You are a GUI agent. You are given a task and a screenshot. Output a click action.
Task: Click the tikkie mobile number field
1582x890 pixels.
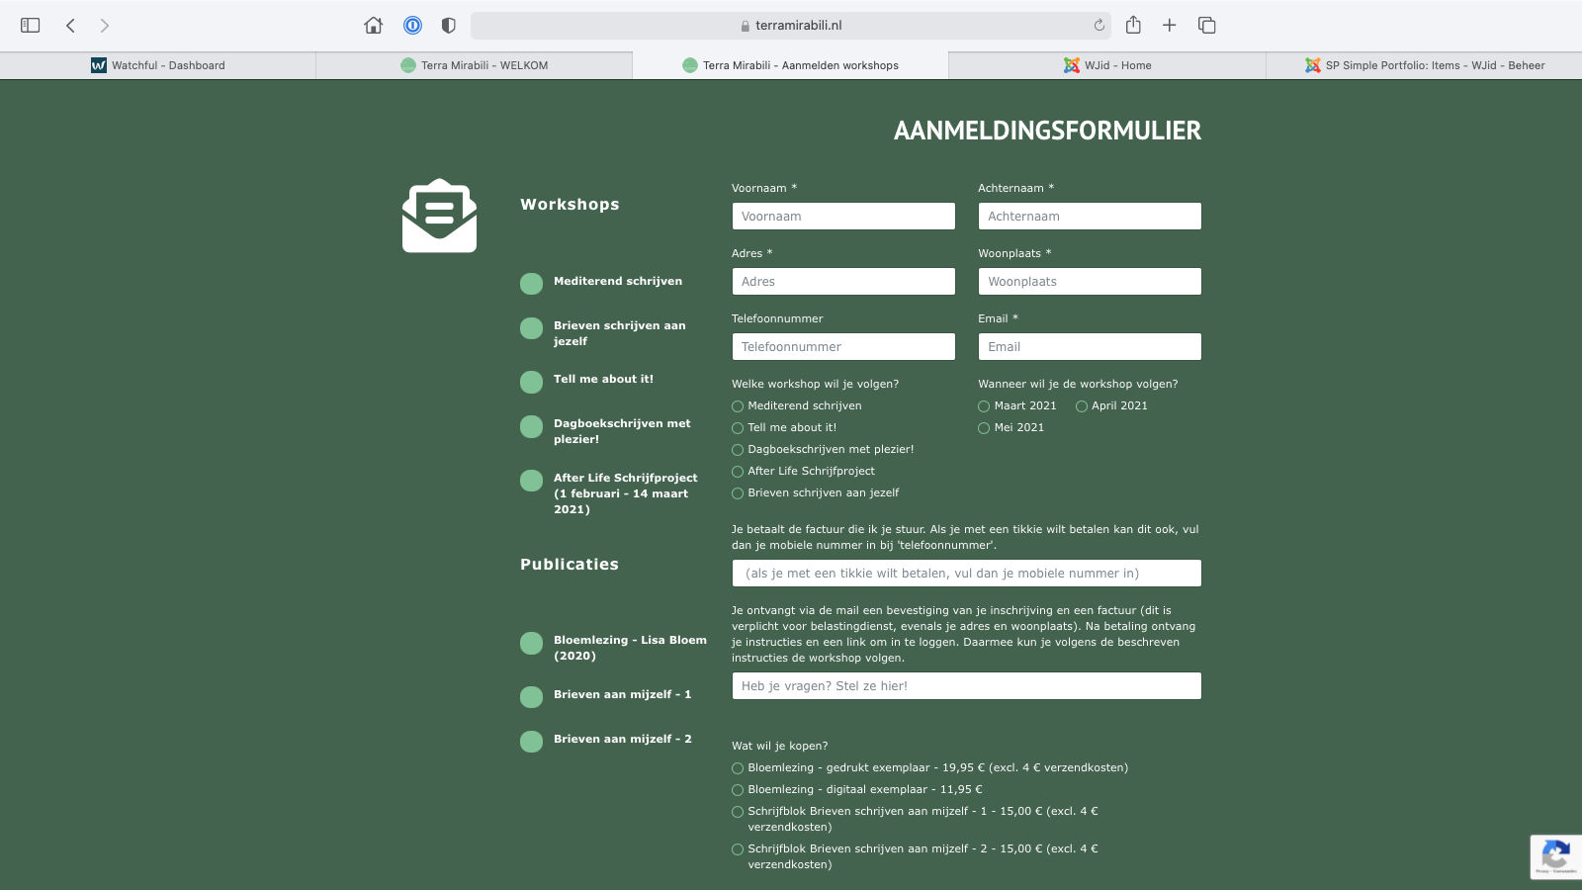tap(967, 574)
